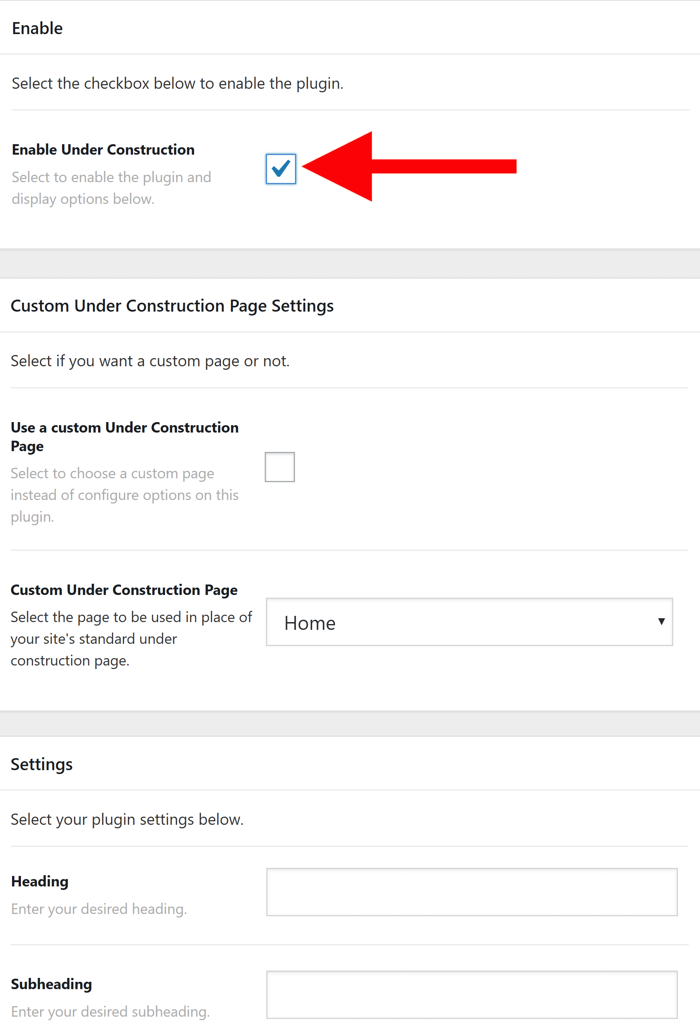Click the Enable section heading

(x=37, y=28)
